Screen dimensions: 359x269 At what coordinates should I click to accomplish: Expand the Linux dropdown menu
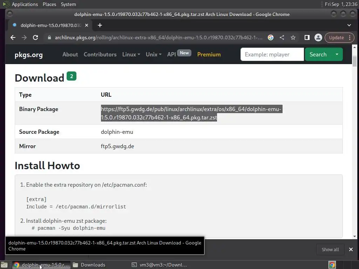[131, 54]
